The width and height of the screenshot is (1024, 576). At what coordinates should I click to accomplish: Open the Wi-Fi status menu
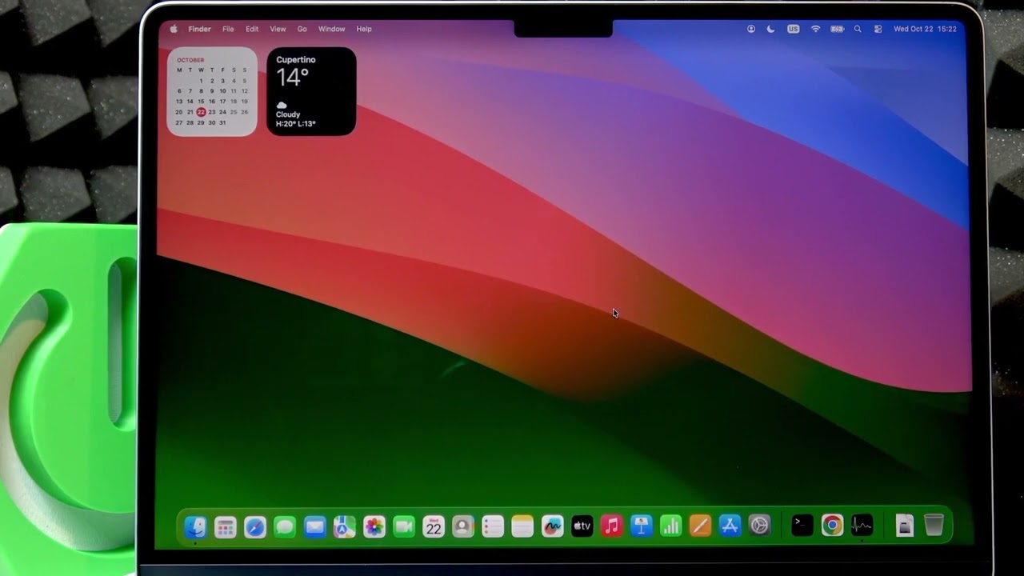click(x=816, y=29)
